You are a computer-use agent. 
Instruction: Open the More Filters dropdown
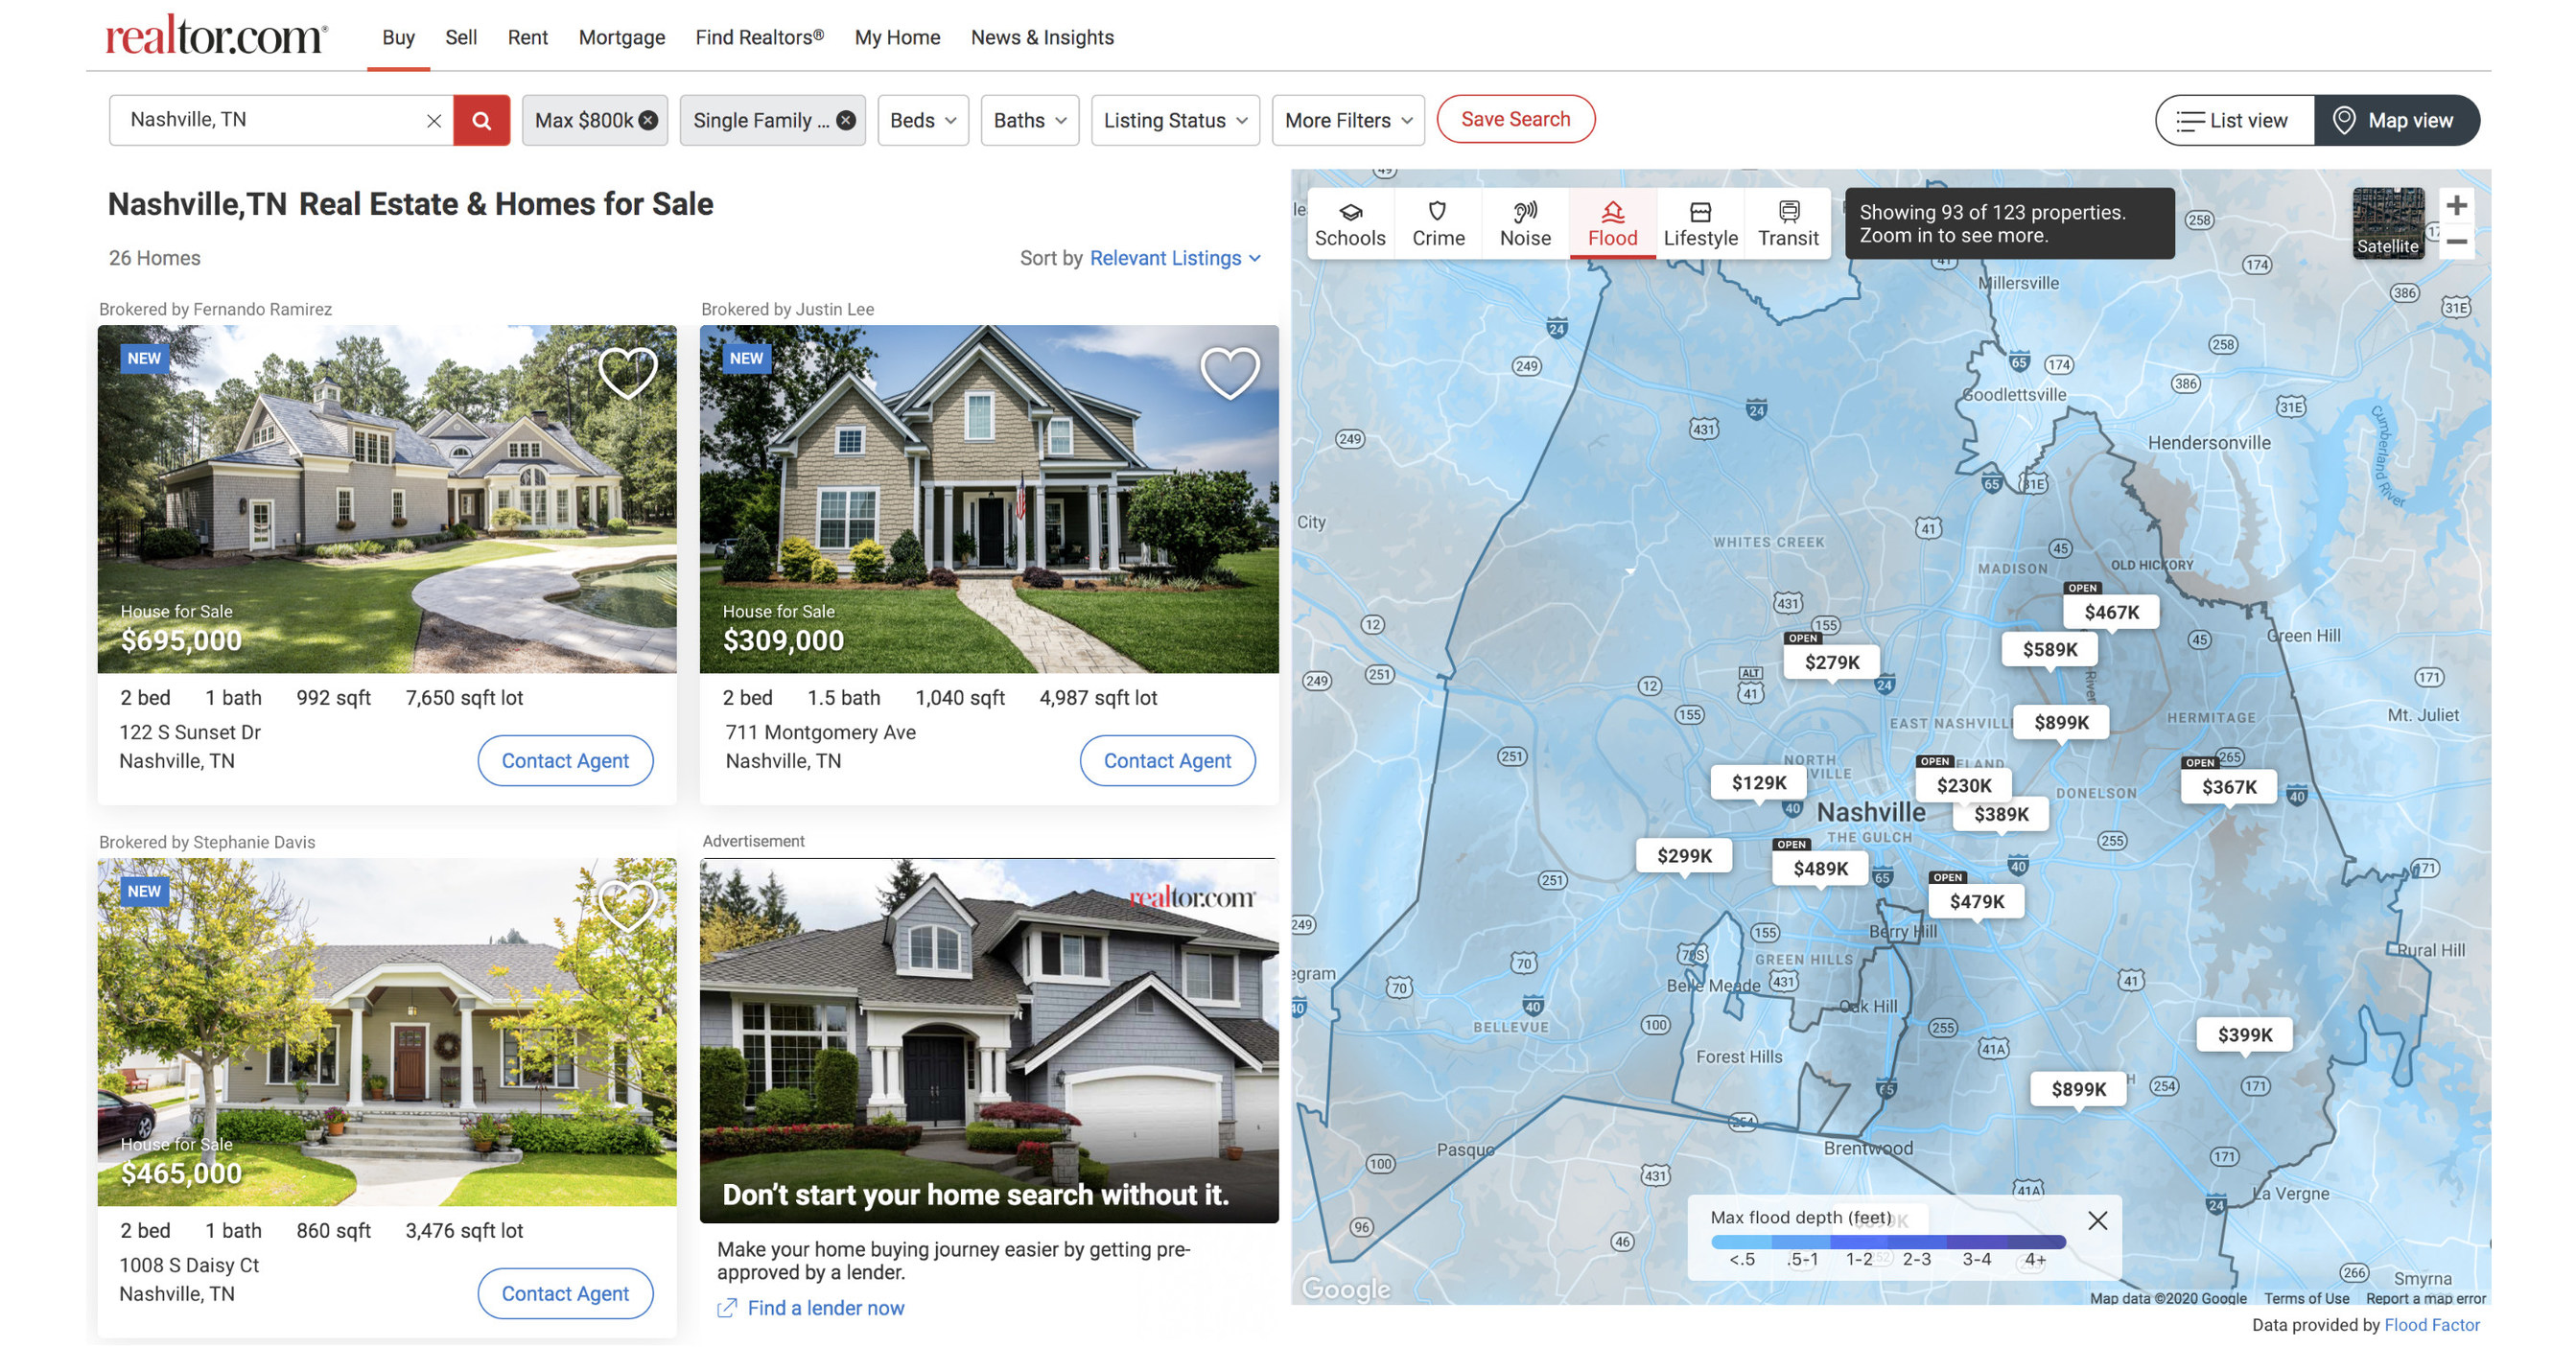(1347, 119)
